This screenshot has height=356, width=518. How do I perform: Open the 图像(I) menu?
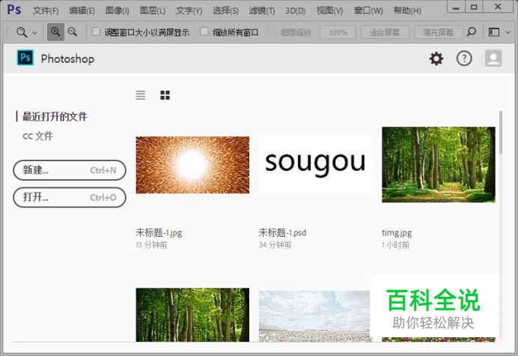pyautogui.click(x=118, y=10)
